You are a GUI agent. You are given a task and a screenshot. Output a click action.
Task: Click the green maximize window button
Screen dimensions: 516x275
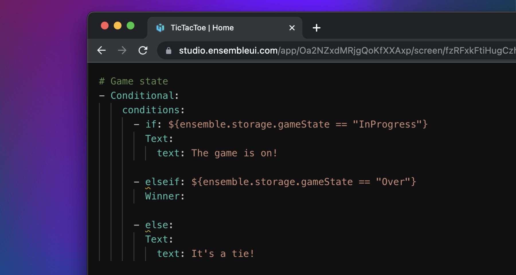point(130,26)
